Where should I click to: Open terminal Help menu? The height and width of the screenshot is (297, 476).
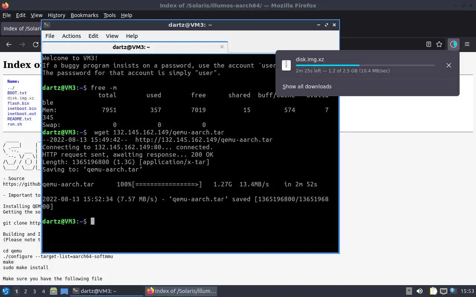point(132,36)
